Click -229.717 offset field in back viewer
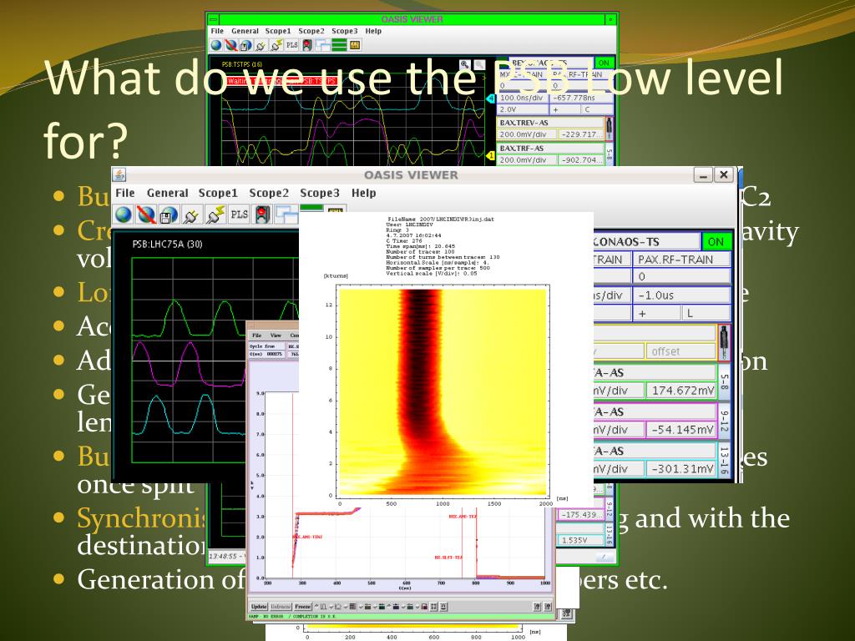 pos(581,134)
